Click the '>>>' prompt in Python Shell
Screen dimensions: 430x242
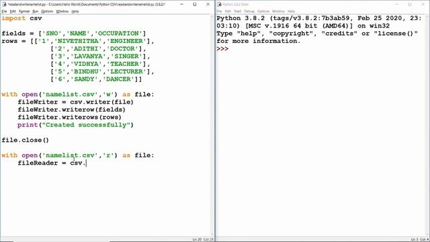point(222,49)
